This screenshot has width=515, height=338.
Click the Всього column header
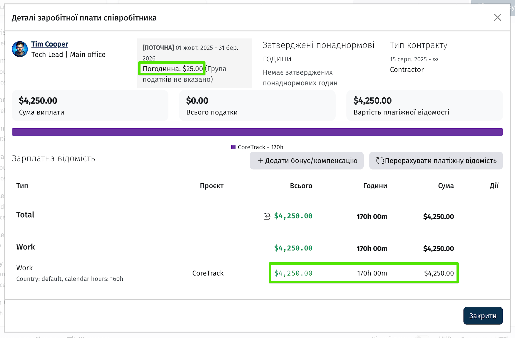(x=301, y=186)
